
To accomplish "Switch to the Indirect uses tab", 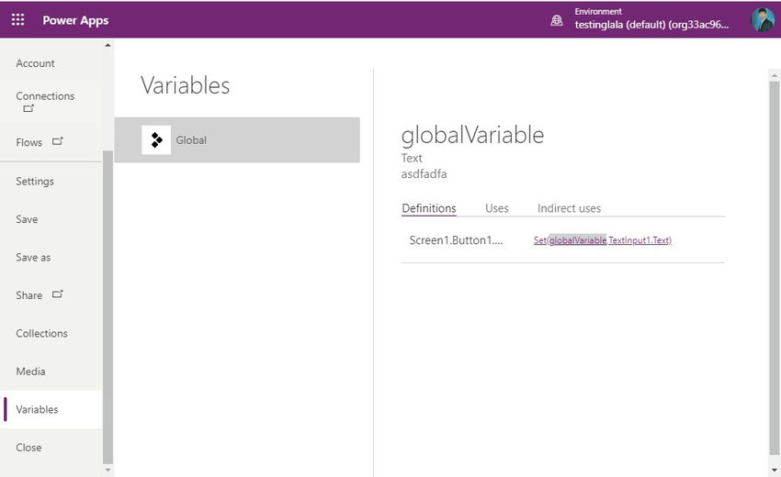I will click(x=569, y=208).
